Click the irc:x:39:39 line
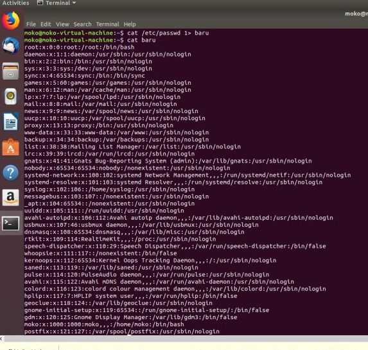368x350 pixels. point(110,153)
